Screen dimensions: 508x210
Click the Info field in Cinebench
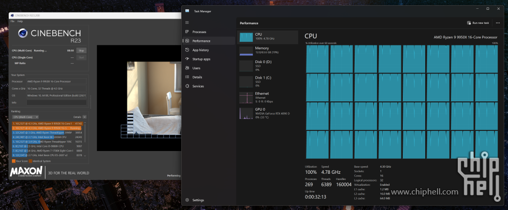click(x=56, y=102)
